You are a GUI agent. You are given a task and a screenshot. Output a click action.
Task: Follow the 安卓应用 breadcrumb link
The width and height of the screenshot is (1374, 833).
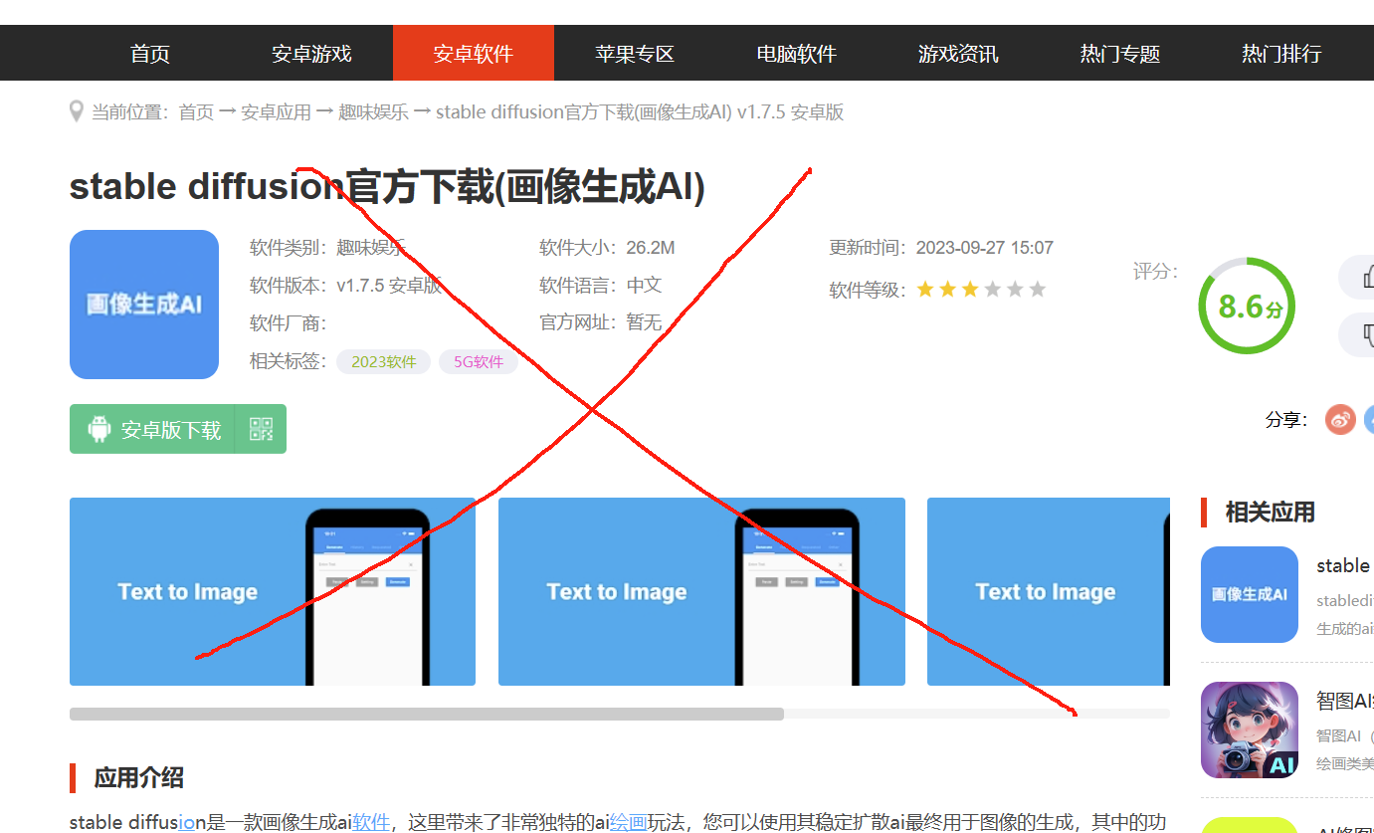276,112
